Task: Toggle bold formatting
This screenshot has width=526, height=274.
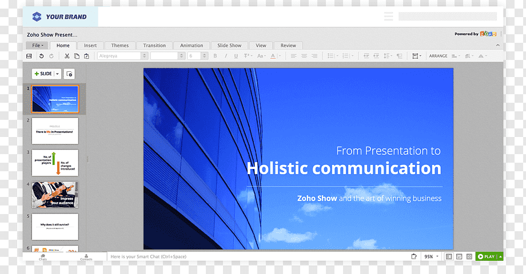Action: 216,56
